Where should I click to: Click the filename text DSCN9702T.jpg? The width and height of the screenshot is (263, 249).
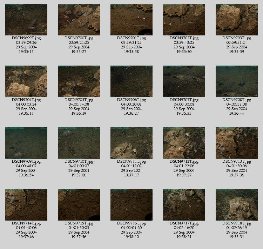(184, 38)
